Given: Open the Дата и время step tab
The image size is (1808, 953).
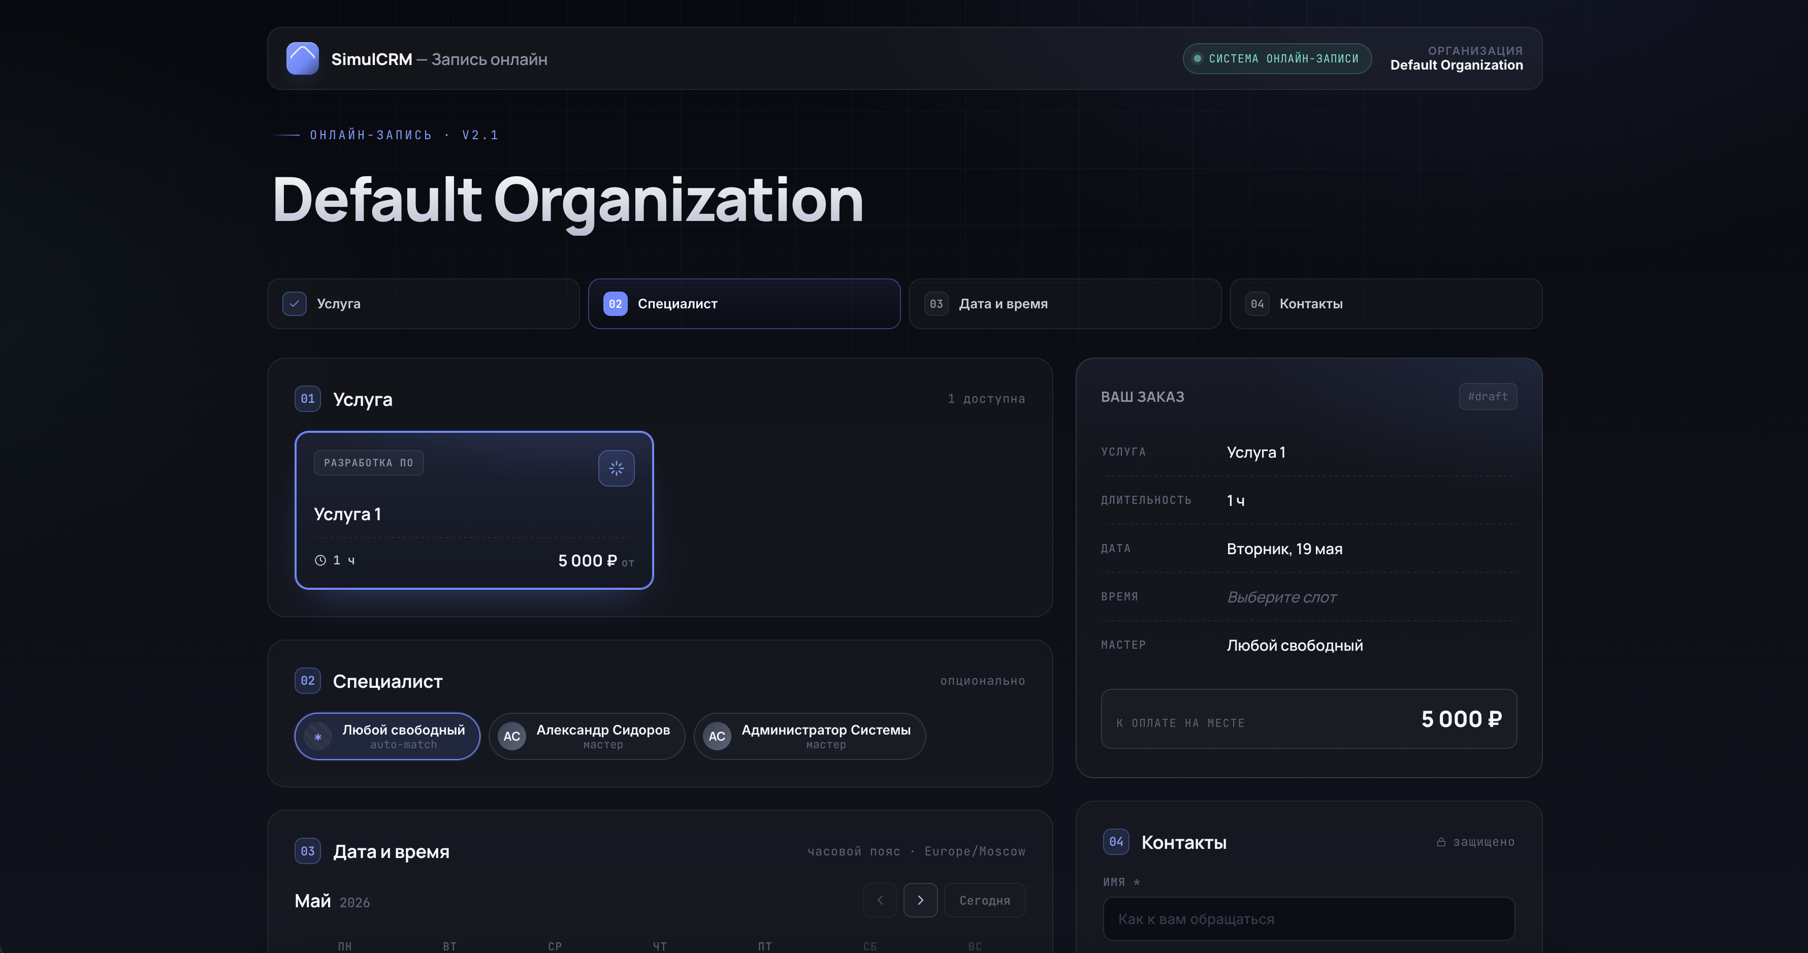Looking at the screenshot, I should click(1064, 303).
